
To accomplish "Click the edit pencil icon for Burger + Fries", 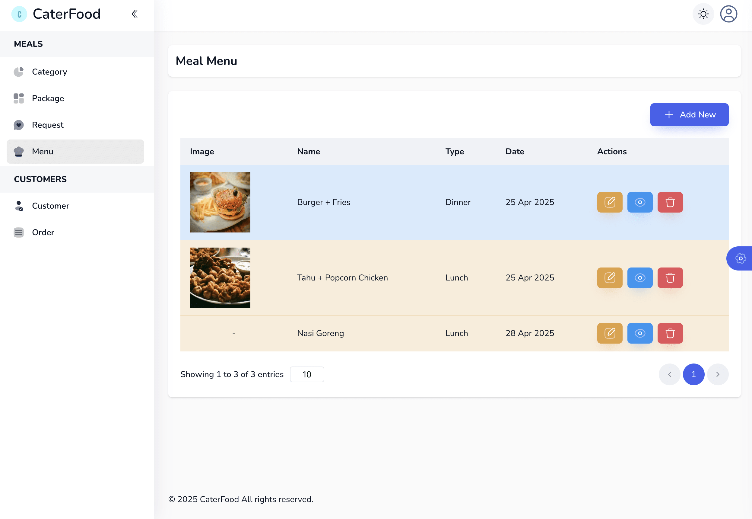I will point(610,202).
